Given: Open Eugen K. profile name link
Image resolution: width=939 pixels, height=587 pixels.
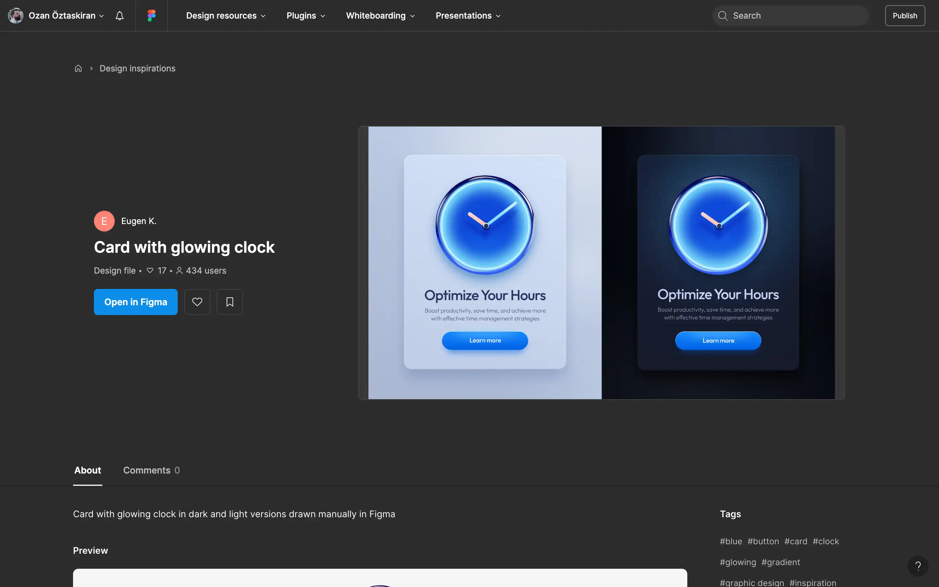Looking at the screenshot, I should tap(139, 221).
